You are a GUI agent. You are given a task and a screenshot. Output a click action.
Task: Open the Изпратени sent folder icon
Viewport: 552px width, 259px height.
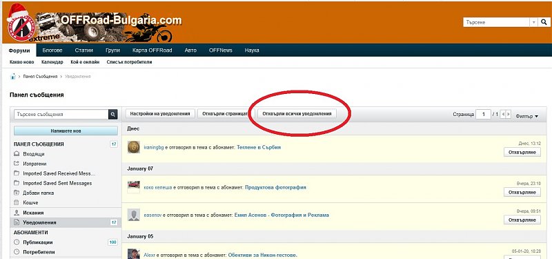17,164
